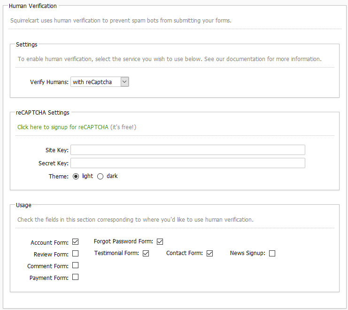Disable the Forgot Password Form checkbox
Image resolution: width=348 pixels, height=310 pixels.
click(160, 242)
